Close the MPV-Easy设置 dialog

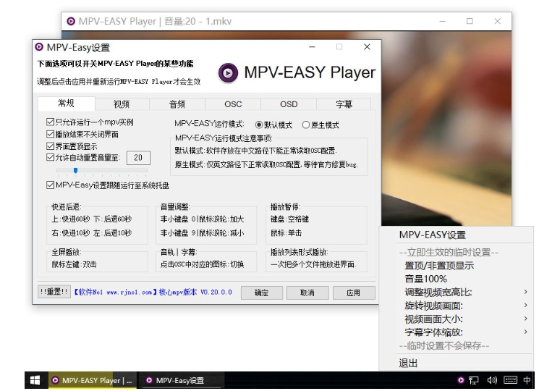pyautogui.click(x=367, y=47)
